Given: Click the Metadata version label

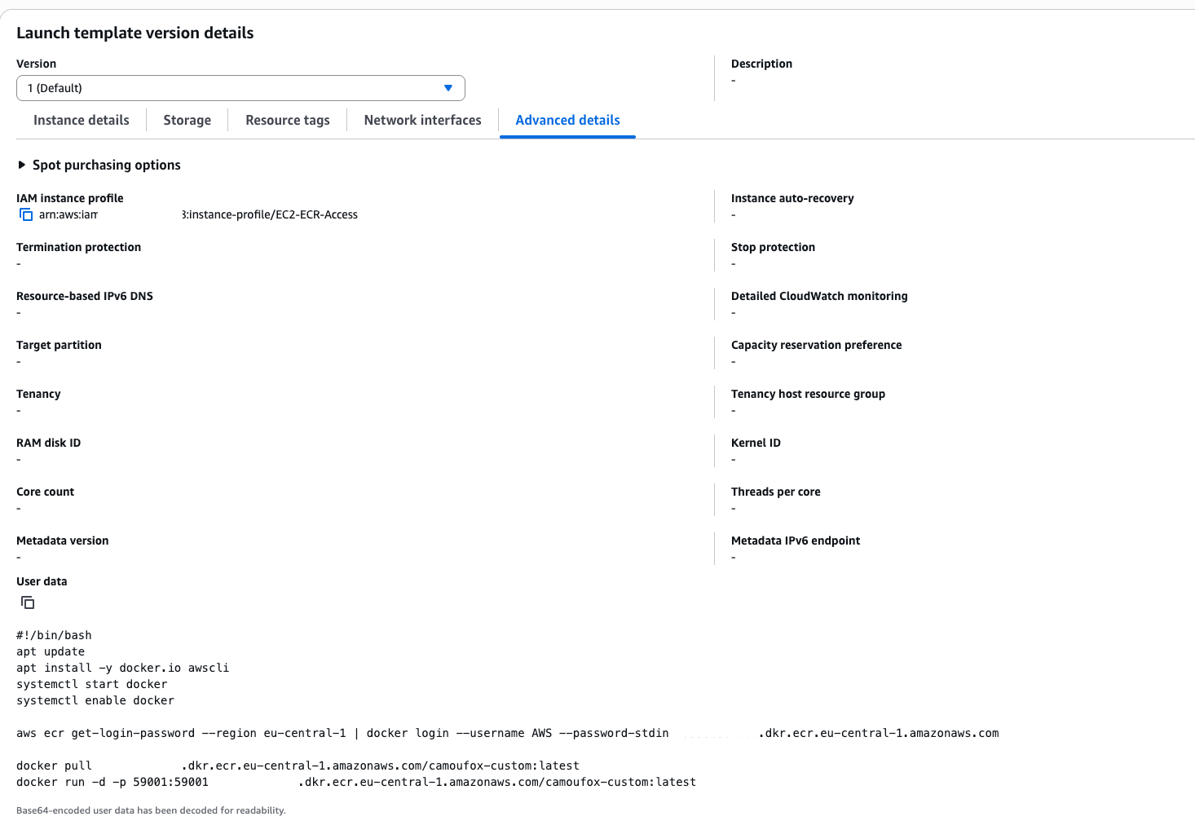Looking at the screenshot, I should (x=62, y=541).
